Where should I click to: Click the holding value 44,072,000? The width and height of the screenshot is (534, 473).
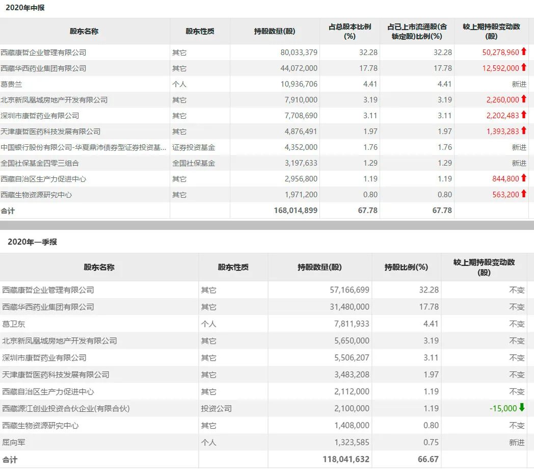(299, 68)
